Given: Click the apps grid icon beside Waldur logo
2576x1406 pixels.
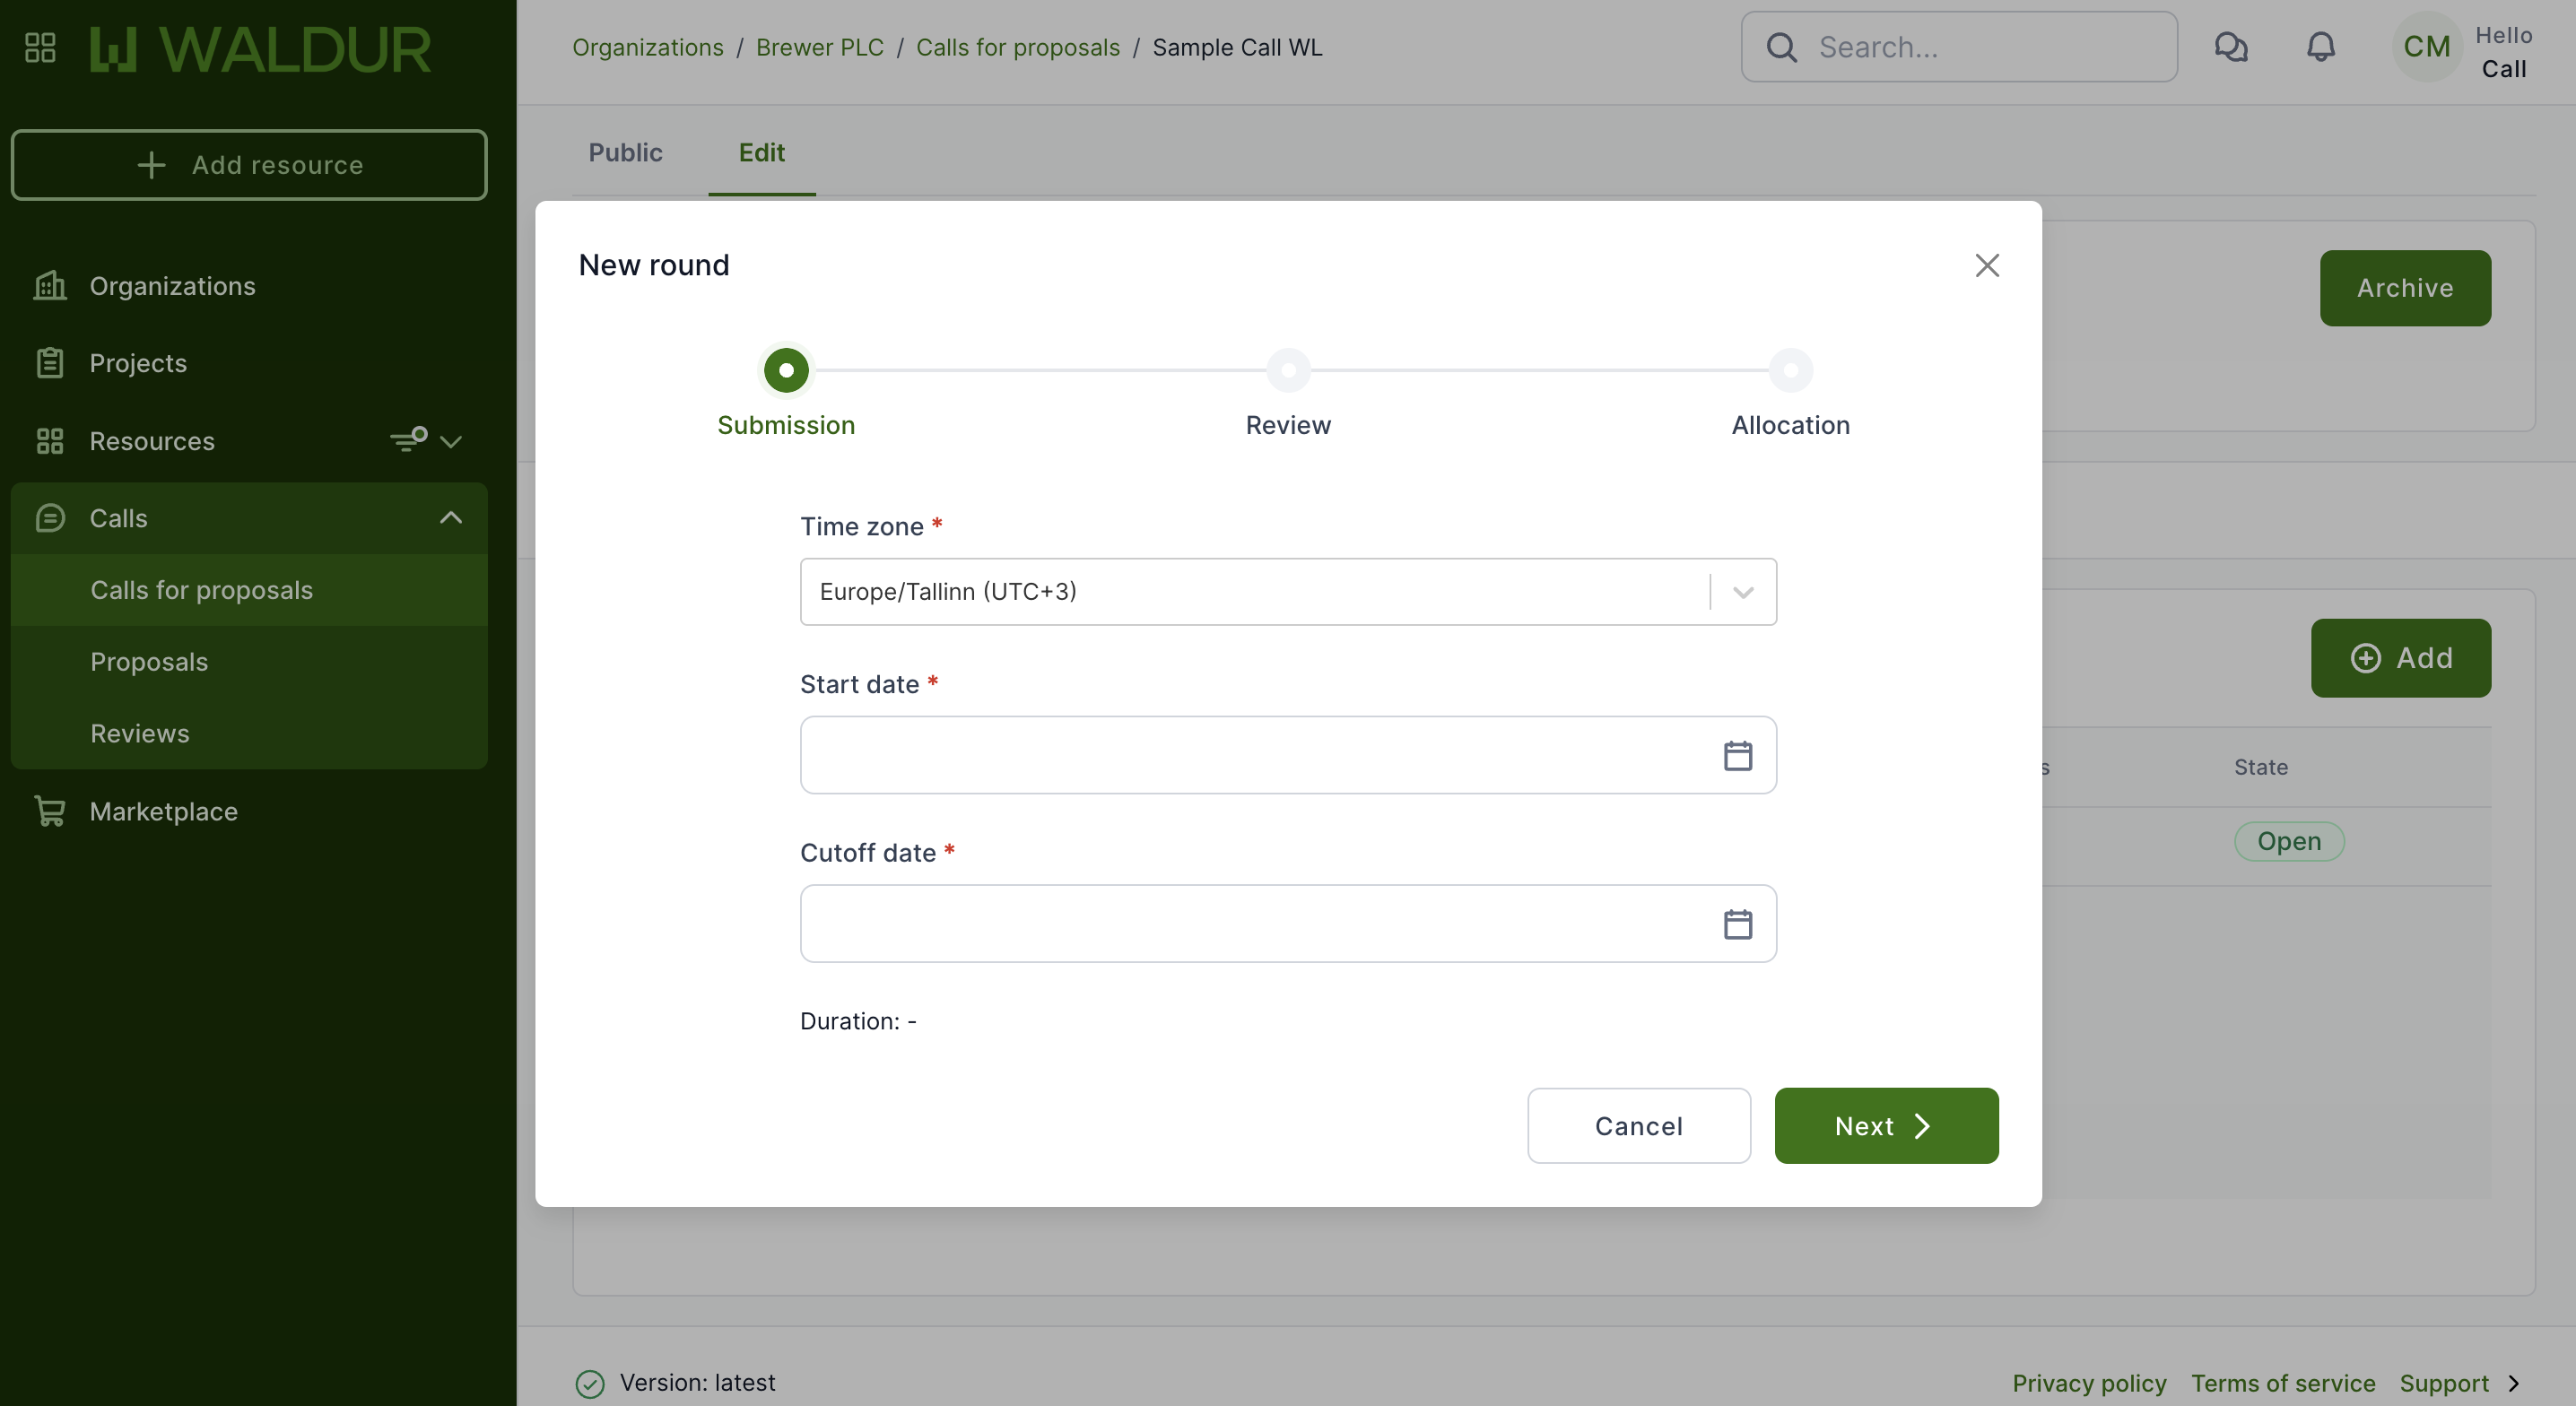Looking at the screenshot, I should [40, 47].
